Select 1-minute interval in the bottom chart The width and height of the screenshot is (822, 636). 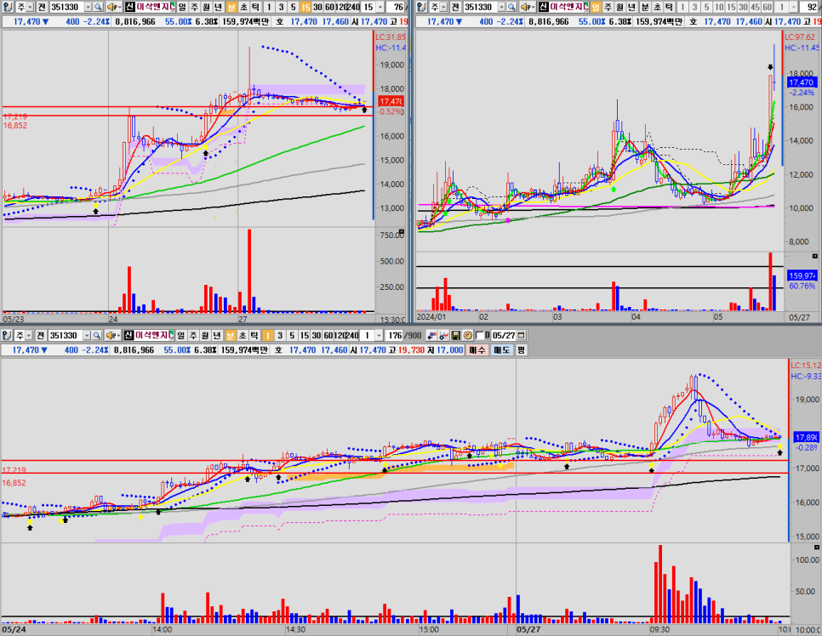pyautogui.click(x=268, y=335)
